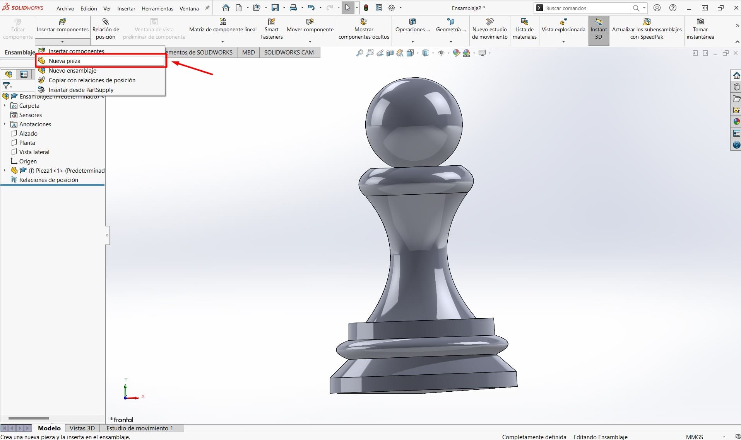Switch to the MBD tab
Image resolution: width=741 pixels, height=440 pixels.
pyautogui.click(x=248, y=52)
